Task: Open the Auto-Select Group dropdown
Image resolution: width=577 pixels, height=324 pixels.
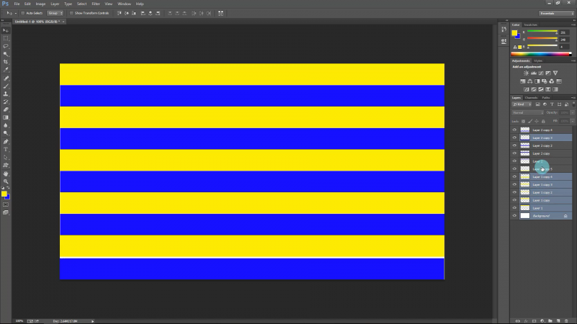Action: point(55,13)
